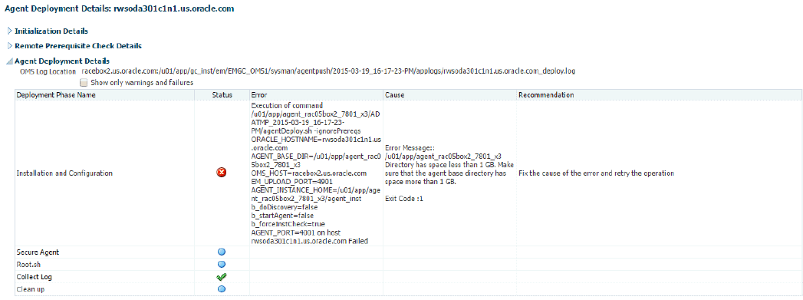Click the Status column header
The height and width of the screenshot is (300, 803).
pos(222,95)
